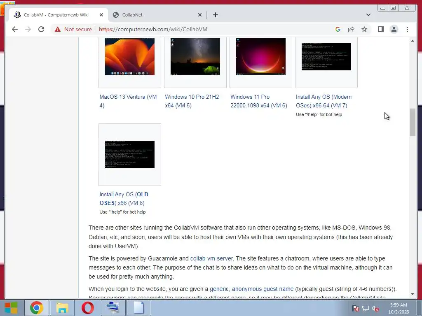Click Use "!help" for bot help under VM 8
The height and width of the screenshot is (316, 422).
(x=122, y=212)
